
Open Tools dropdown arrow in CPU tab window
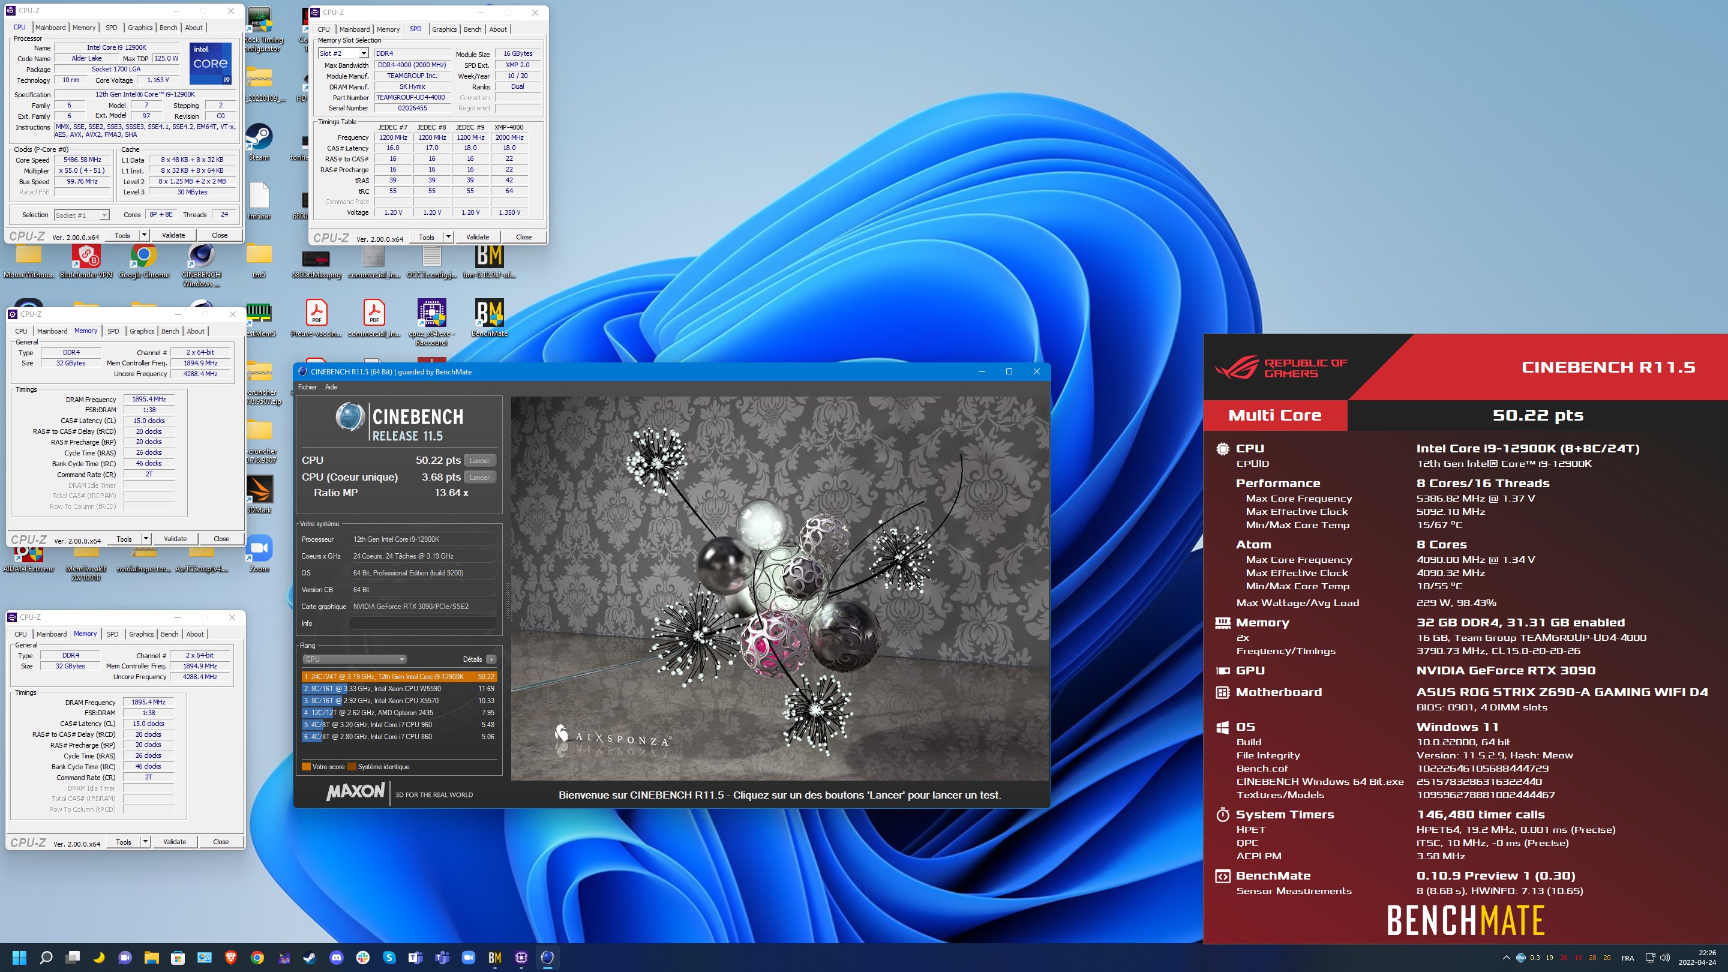(144, 235)
